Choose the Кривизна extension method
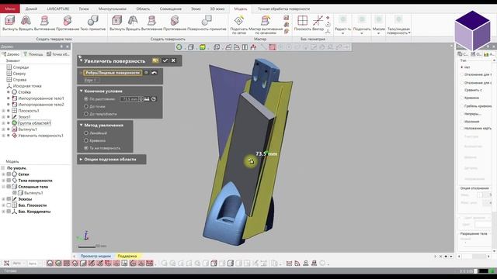The width and height of the screenshot is (497, 279). tap(86, 140)
